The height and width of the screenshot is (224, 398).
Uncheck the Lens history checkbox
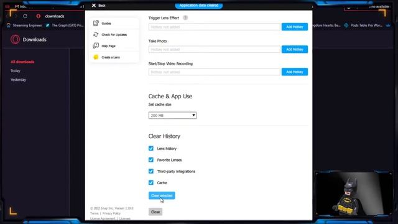coord(151,148)
